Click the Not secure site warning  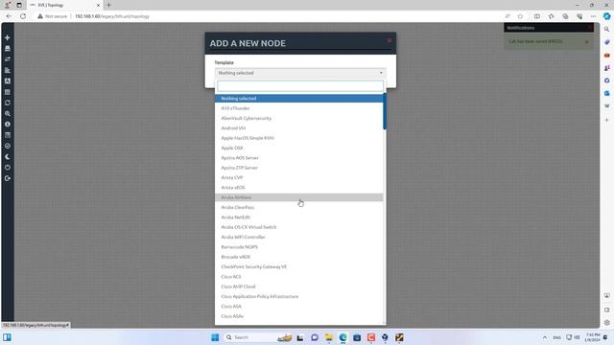53,16
